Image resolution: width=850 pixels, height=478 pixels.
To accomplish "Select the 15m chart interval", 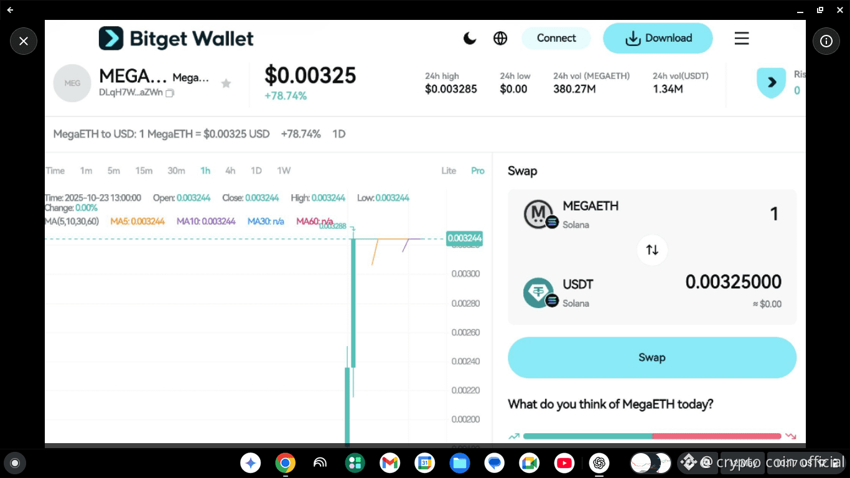I will point(144,171).
